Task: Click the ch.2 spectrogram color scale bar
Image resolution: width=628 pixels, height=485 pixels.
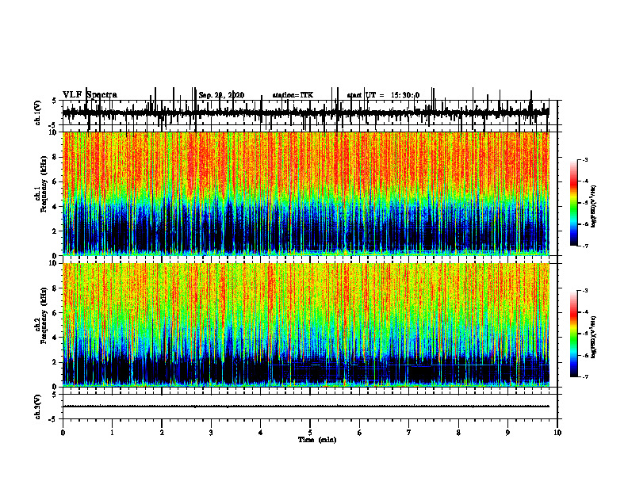Action: [574, 334]
